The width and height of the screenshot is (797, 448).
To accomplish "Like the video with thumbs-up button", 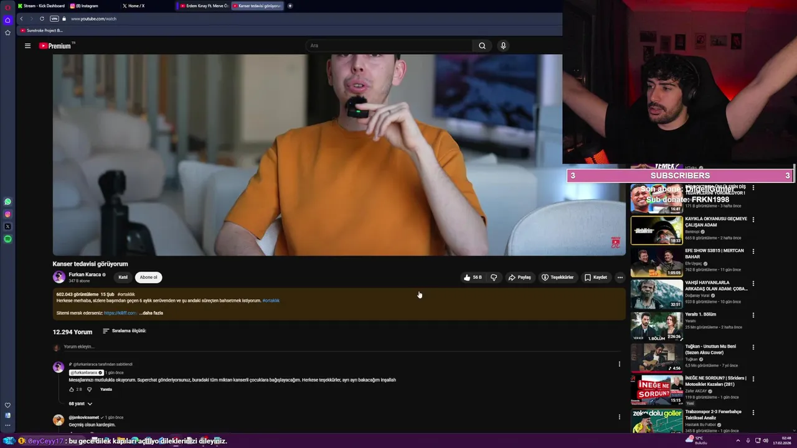I will 473,278.
